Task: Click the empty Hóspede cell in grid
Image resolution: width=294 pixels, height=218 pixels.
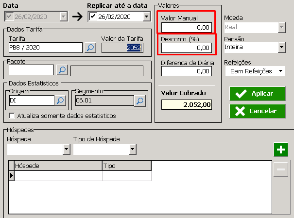Action: (x=58, y=176)
